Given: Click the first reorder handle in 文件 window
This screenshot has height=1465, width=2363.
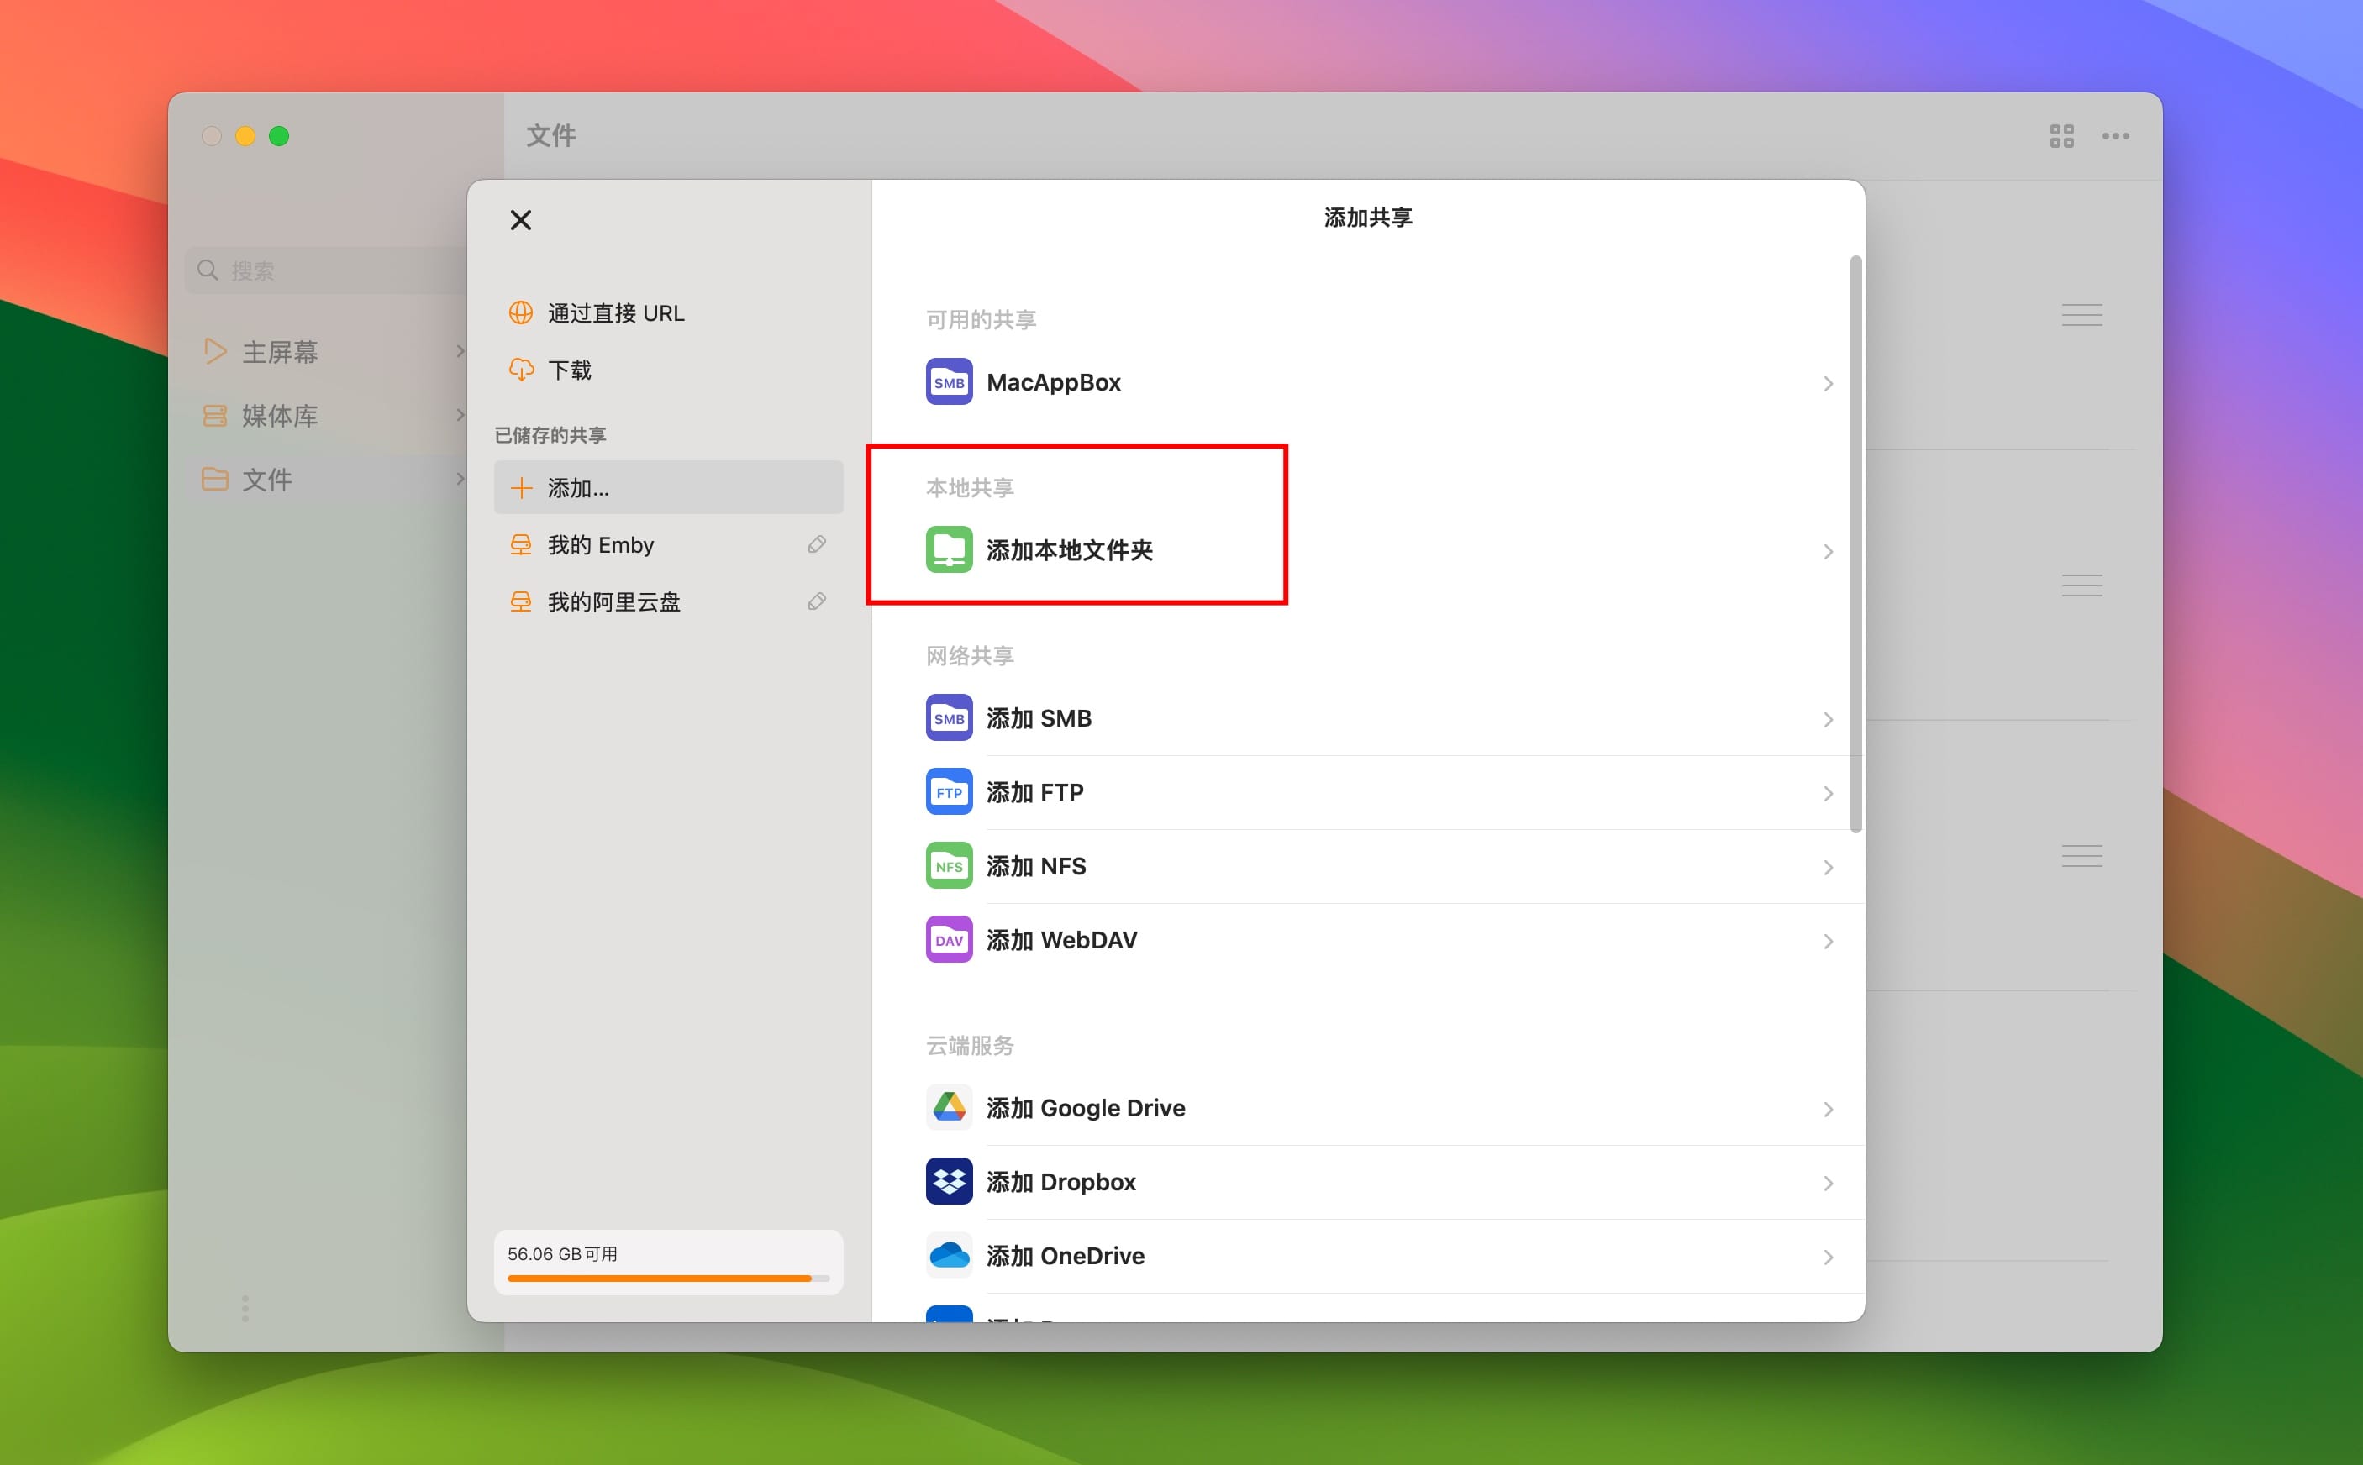Looking at the screenshot, I should coord(2082,315).
